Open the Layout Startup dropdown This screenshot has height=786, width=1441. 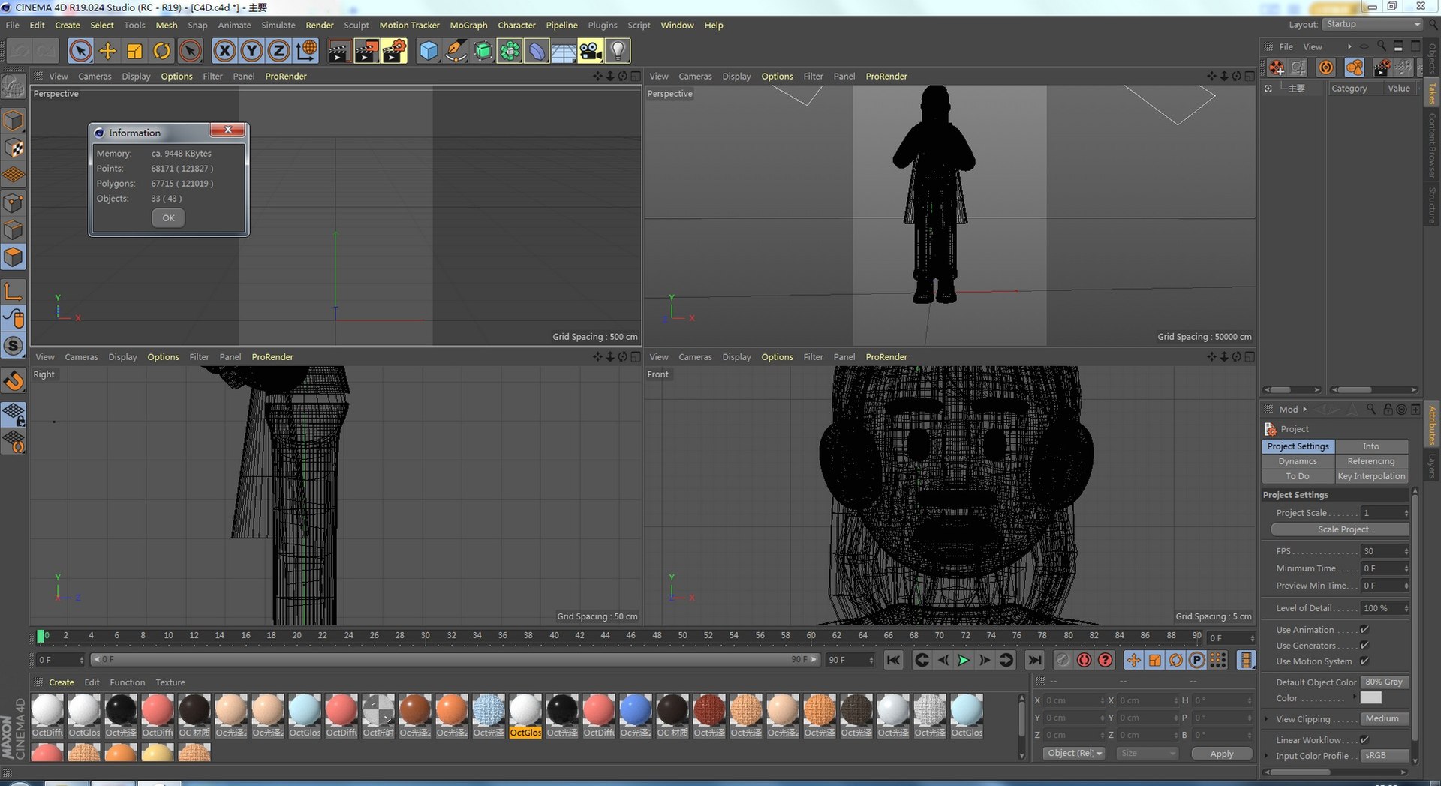(1373, 24)
